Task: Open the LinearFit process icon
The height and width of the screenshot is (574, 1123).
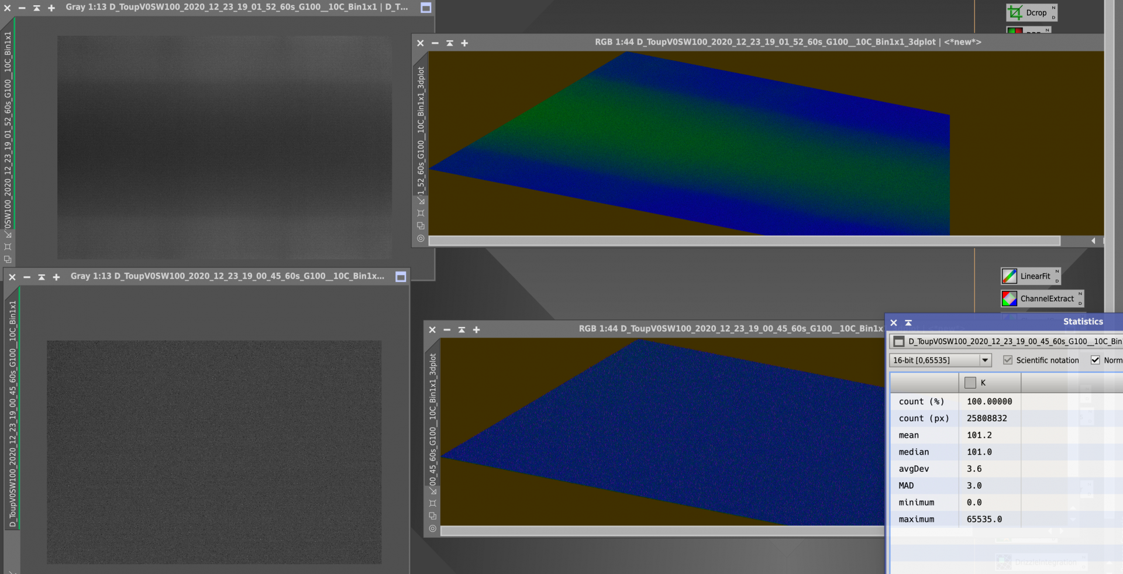Action: coord(1031,276)
